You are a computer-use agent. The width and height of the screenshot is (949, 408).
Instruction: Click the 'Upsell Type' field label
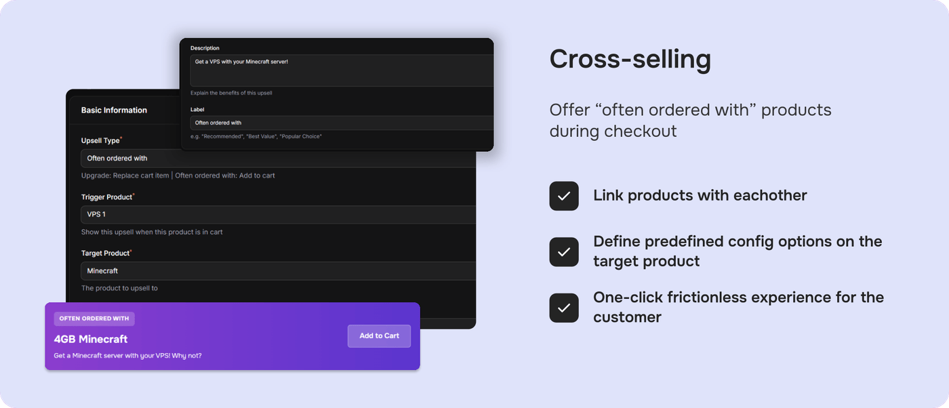coord(100,140)
